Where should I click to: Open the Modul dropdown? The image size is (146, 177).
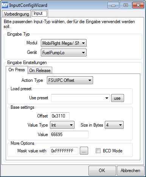64,43
